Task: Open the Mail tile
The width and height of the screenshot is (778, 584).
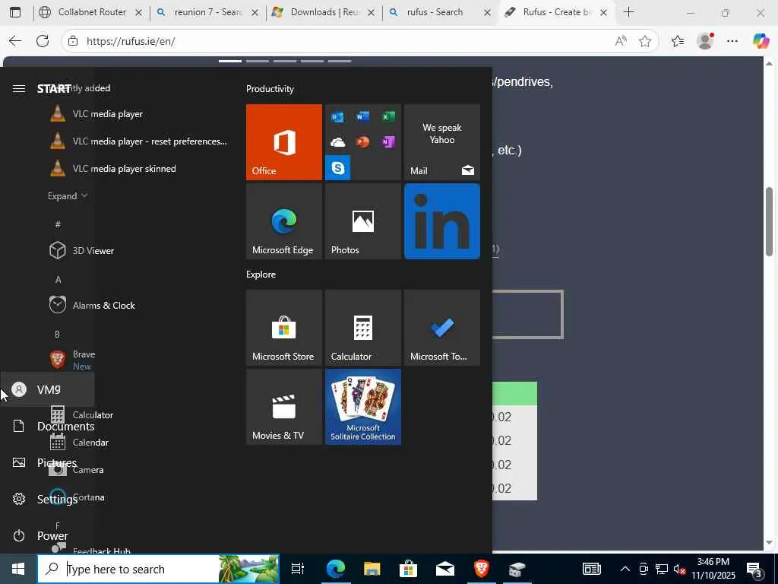Action: (x=442, y=142)
